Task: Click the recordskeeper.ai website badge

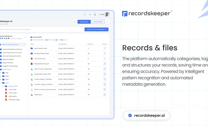Action: pyautogui.click(x=146, y=115)
